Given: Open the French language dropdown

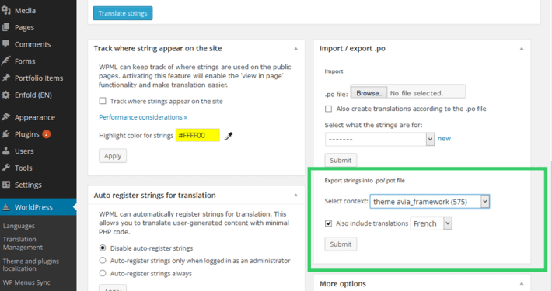Looking at the screenshot, I should click(x=431, y=223).
